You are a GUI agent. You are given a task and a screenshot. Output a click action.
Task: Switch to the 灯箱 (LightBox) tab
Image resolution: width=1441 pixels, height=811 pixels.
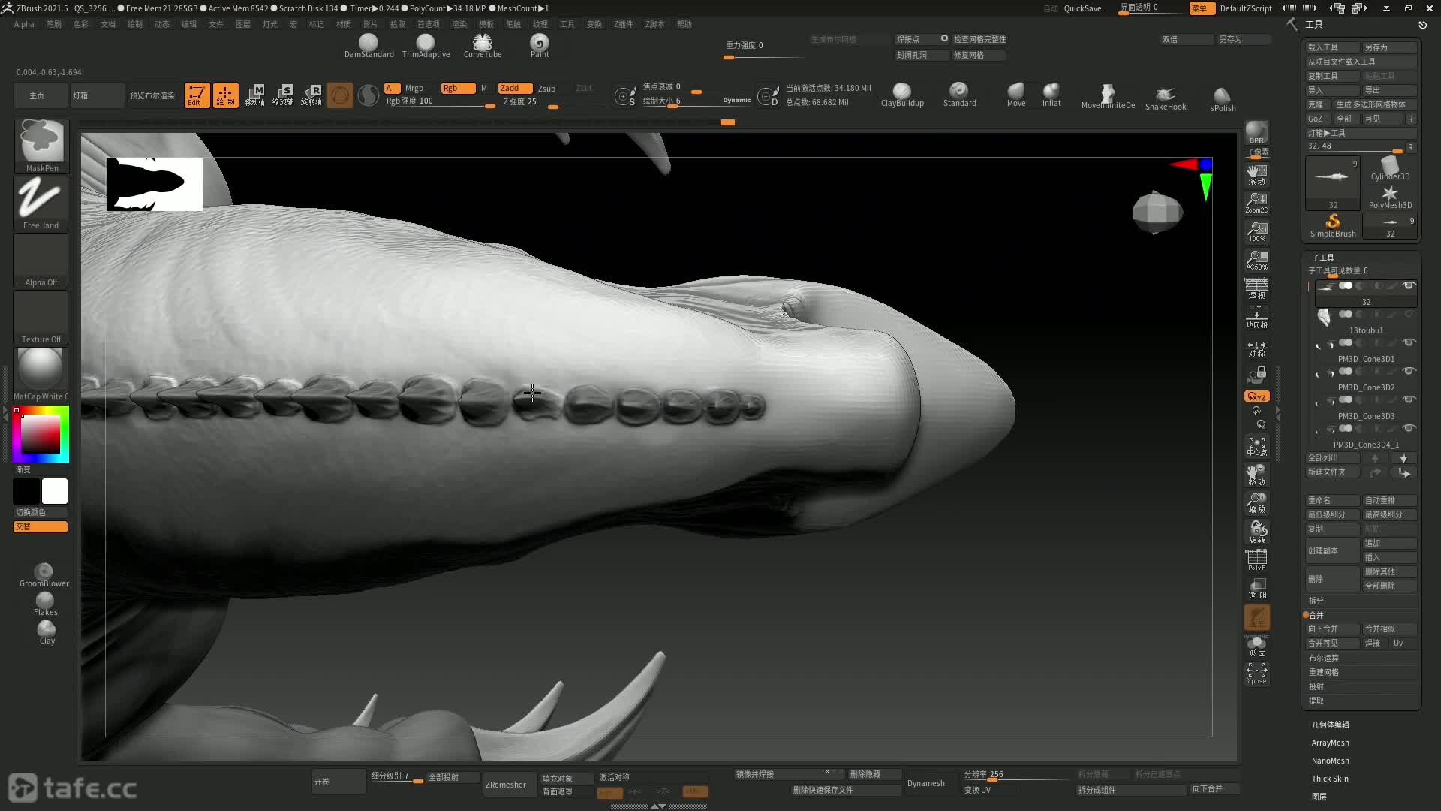pos(97,95)
